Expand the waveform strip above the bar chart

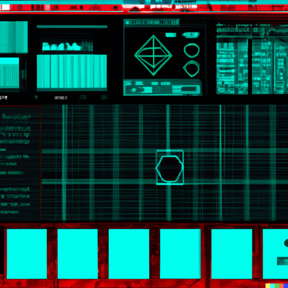67,46
